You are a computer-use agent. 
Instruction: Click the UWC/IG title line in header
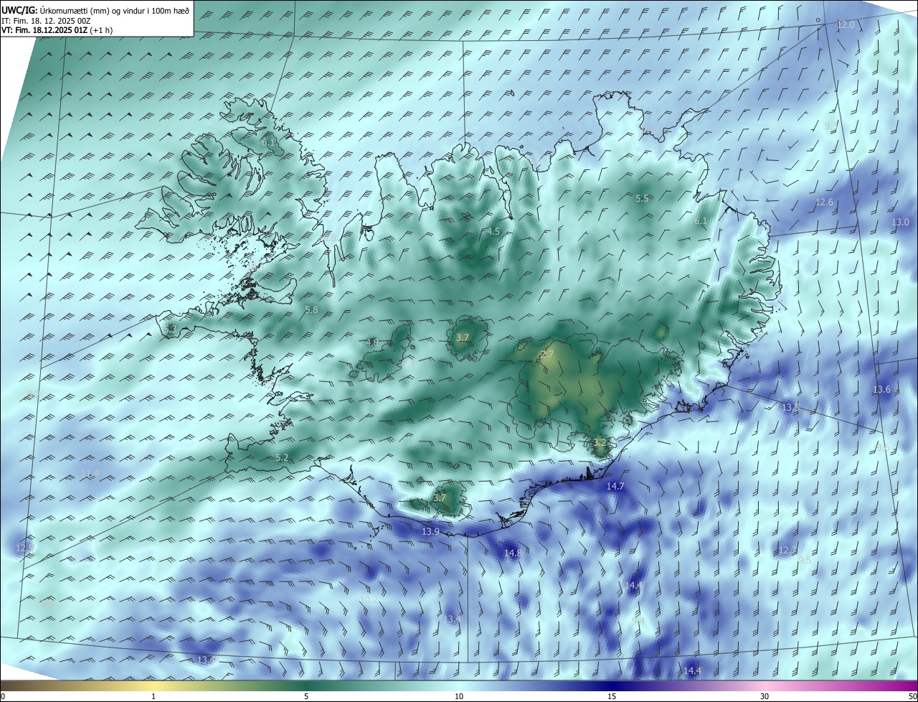(x=95, y=9)
